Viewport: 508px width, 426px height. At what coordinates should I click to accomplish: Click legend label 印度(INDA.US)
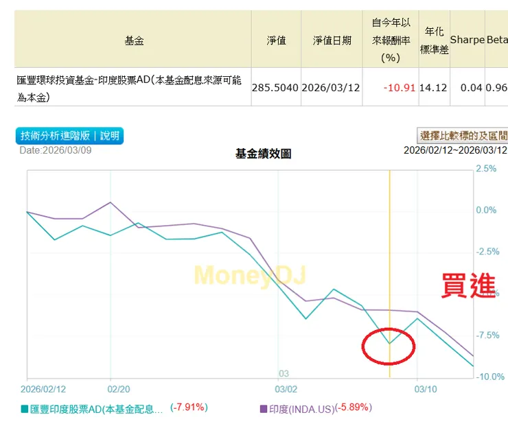click(301, 410)
